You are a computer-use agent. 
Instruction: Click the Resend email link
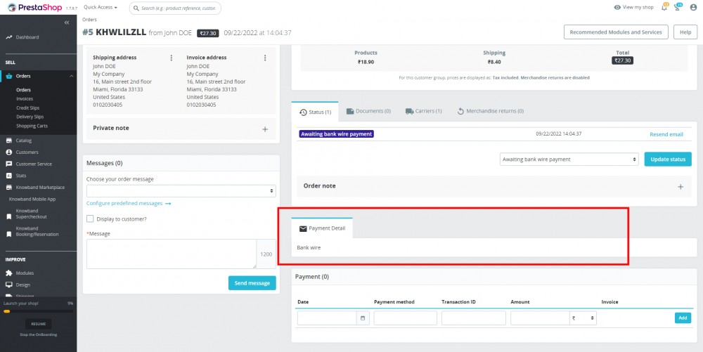coord(666,134)
